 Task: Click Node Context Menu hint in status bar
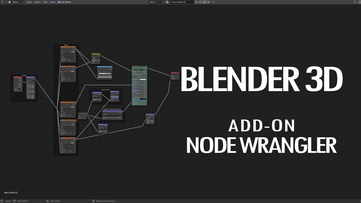point(106,201)
